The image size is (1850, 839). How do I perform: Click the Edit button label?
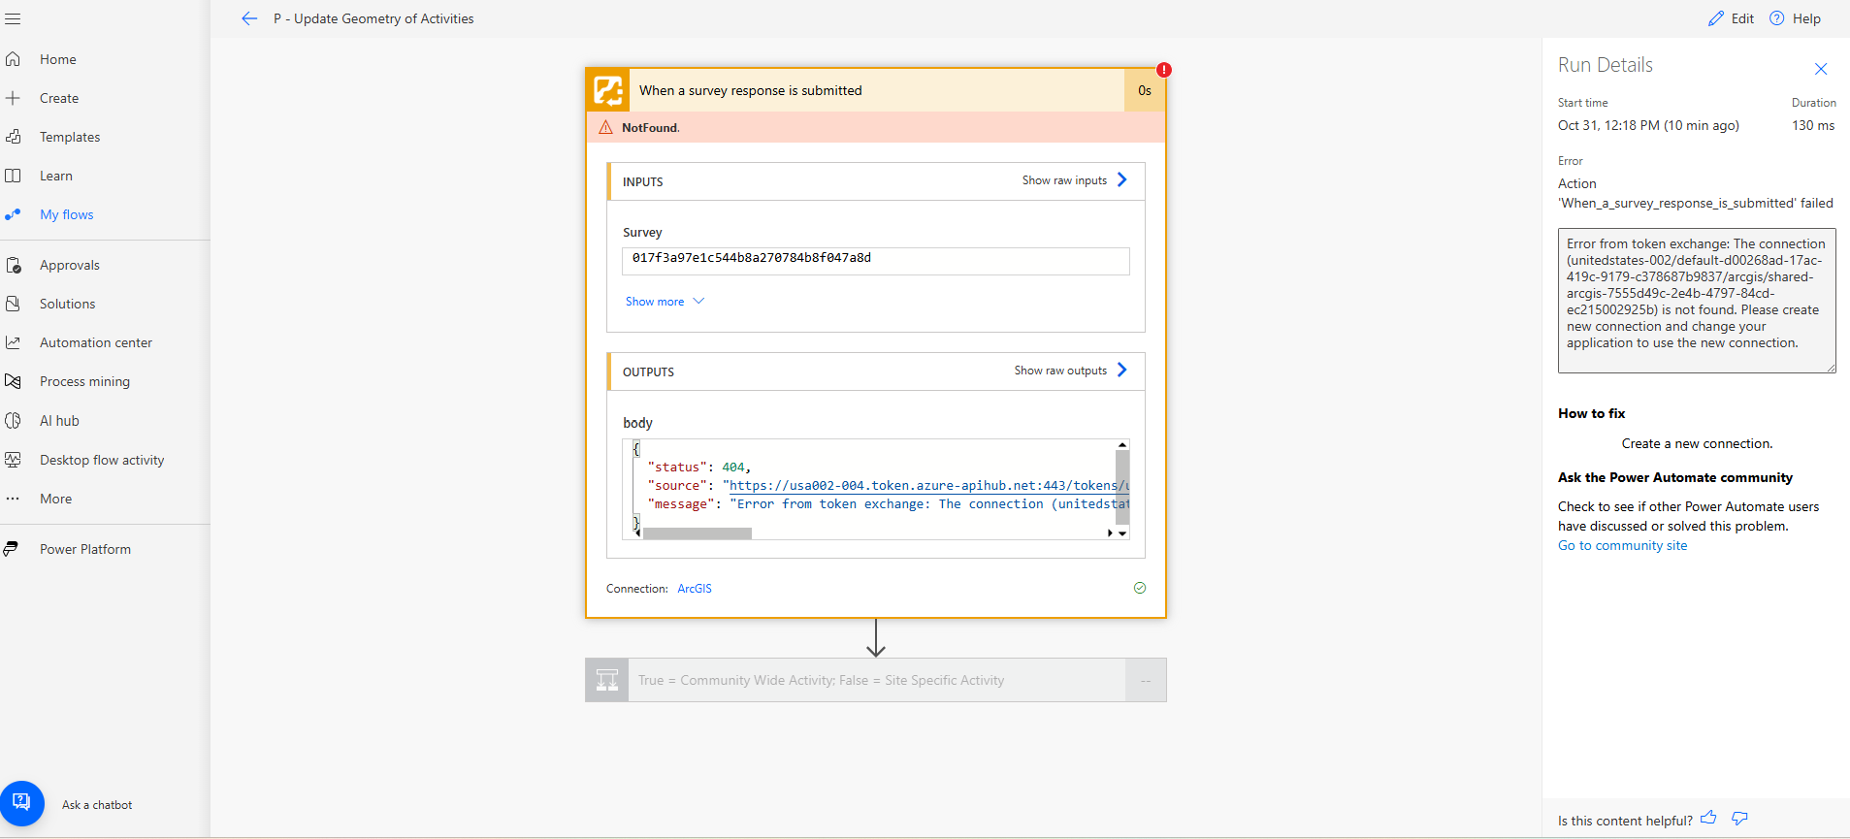(x=1742, y=18)
